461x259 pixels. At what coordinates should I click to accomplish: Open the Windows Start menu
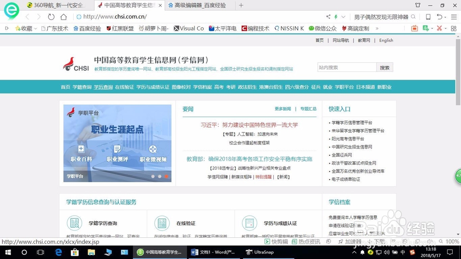click(x=8, y=252)
